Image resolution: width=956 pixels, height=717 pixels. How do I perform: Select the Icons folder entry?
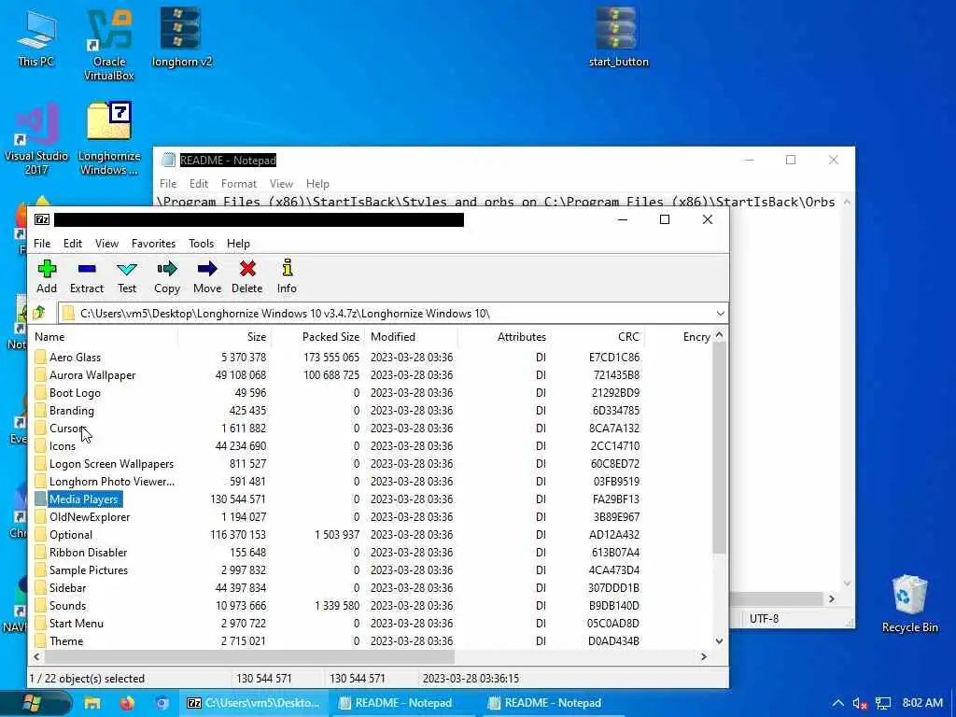[x=63, y=445]
